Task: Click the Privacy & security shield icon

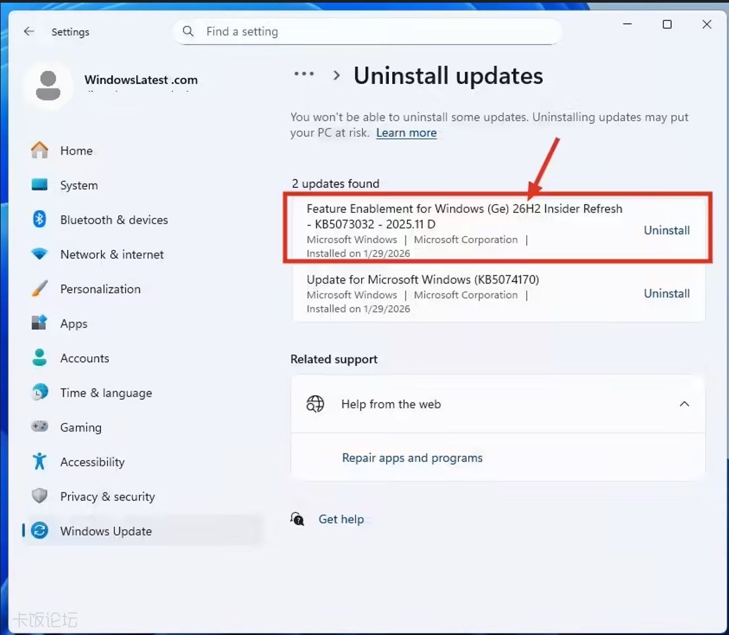Action: pos(40,496)
